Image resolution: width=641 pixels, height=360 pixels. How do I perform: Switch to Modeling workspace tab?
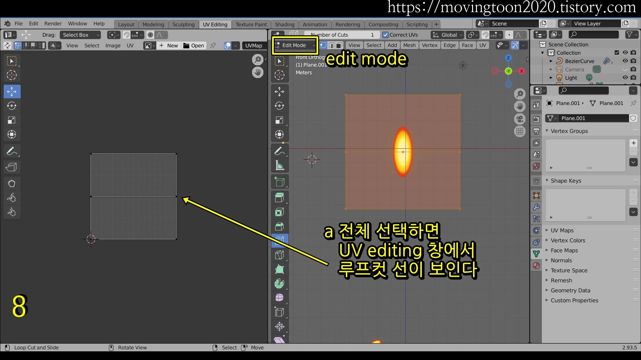pos(153,24)
